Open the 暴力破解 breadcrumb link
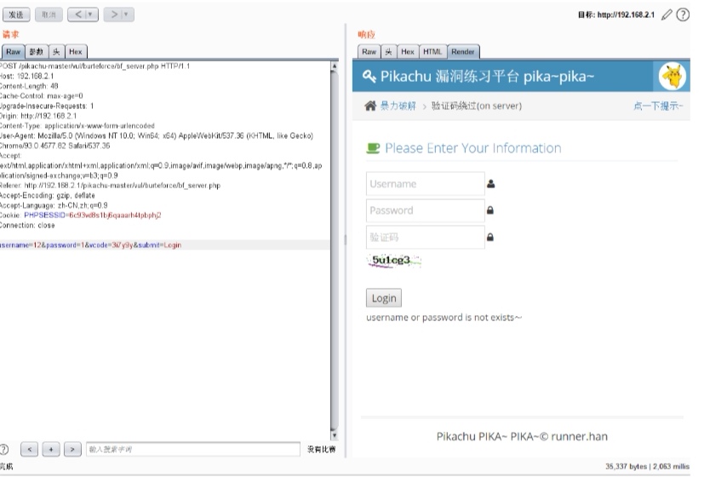The width and height of the screenshot is (710, 477). (x=398, y=106)
